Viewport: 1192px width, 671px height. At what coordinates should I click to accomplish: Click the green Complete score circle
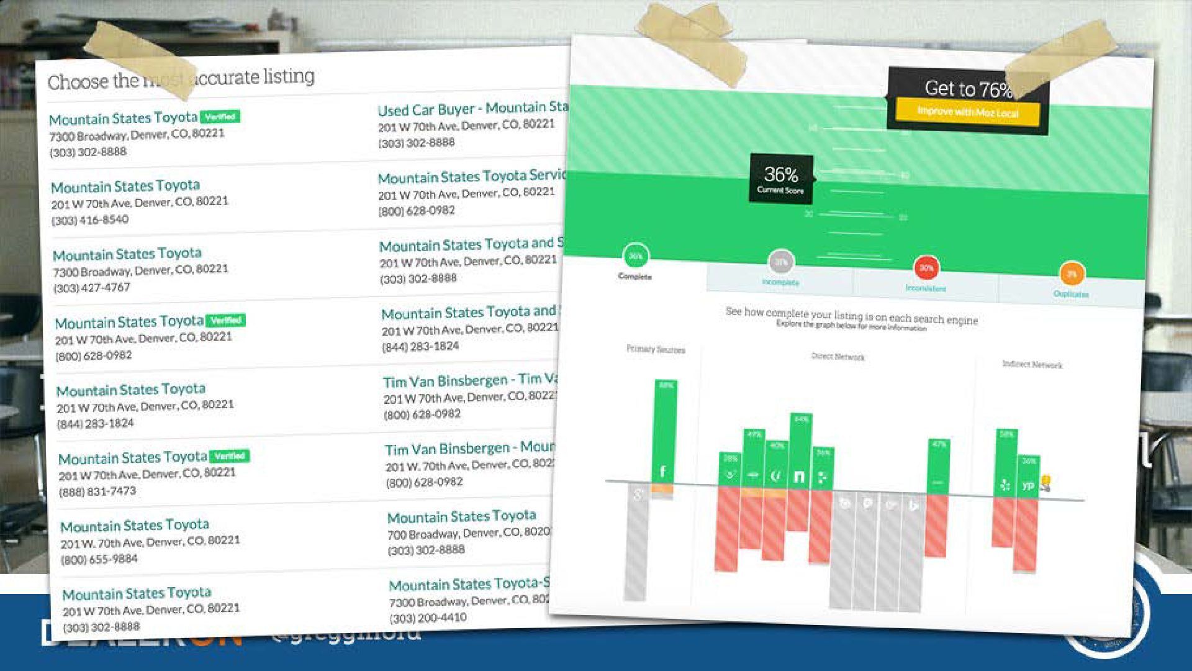(635, 256)
